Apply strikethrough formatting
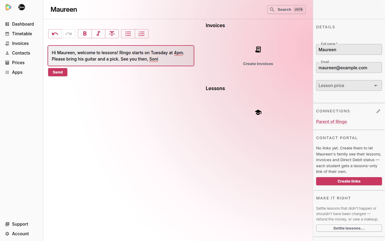Viewport: 385px width, 241px height. click(112, 34)
